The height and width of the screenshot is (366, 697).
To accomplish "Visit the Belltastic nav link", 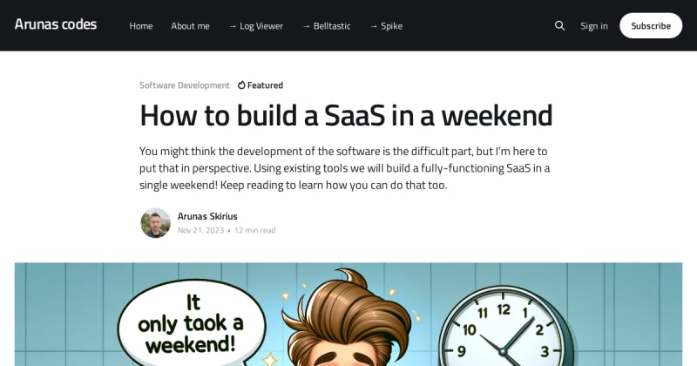I will 326,26.
